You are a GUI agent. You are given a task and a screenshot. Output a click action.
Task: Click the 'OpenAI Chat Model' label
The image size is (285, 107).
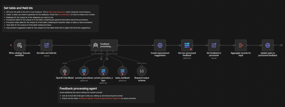(65, 78)
